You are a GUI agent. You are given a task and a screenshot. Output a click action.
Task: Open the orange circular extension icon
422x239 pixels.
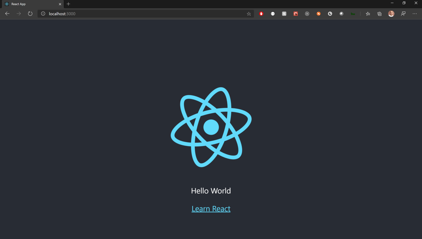point(318,13)
